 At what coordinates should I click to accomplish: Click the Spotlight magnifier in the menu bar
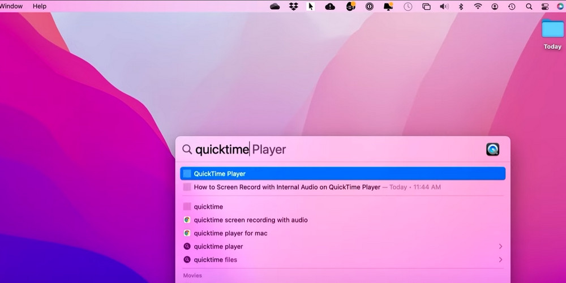click(x=529, y=6)
